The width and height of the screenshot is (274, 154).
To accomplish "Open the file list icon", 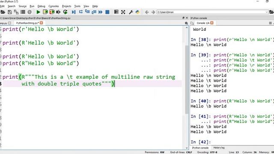I will click(23, 12).
